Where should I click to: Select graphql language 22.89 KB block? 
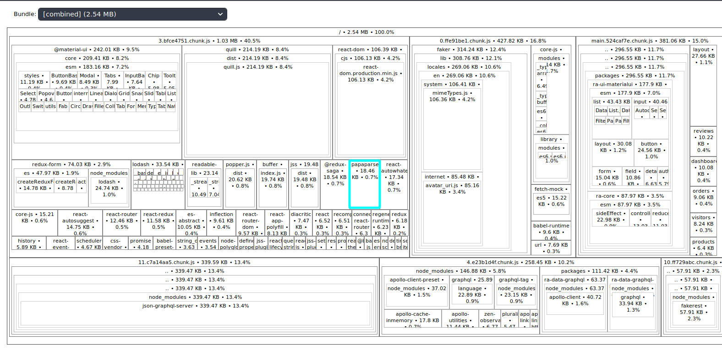471,294
